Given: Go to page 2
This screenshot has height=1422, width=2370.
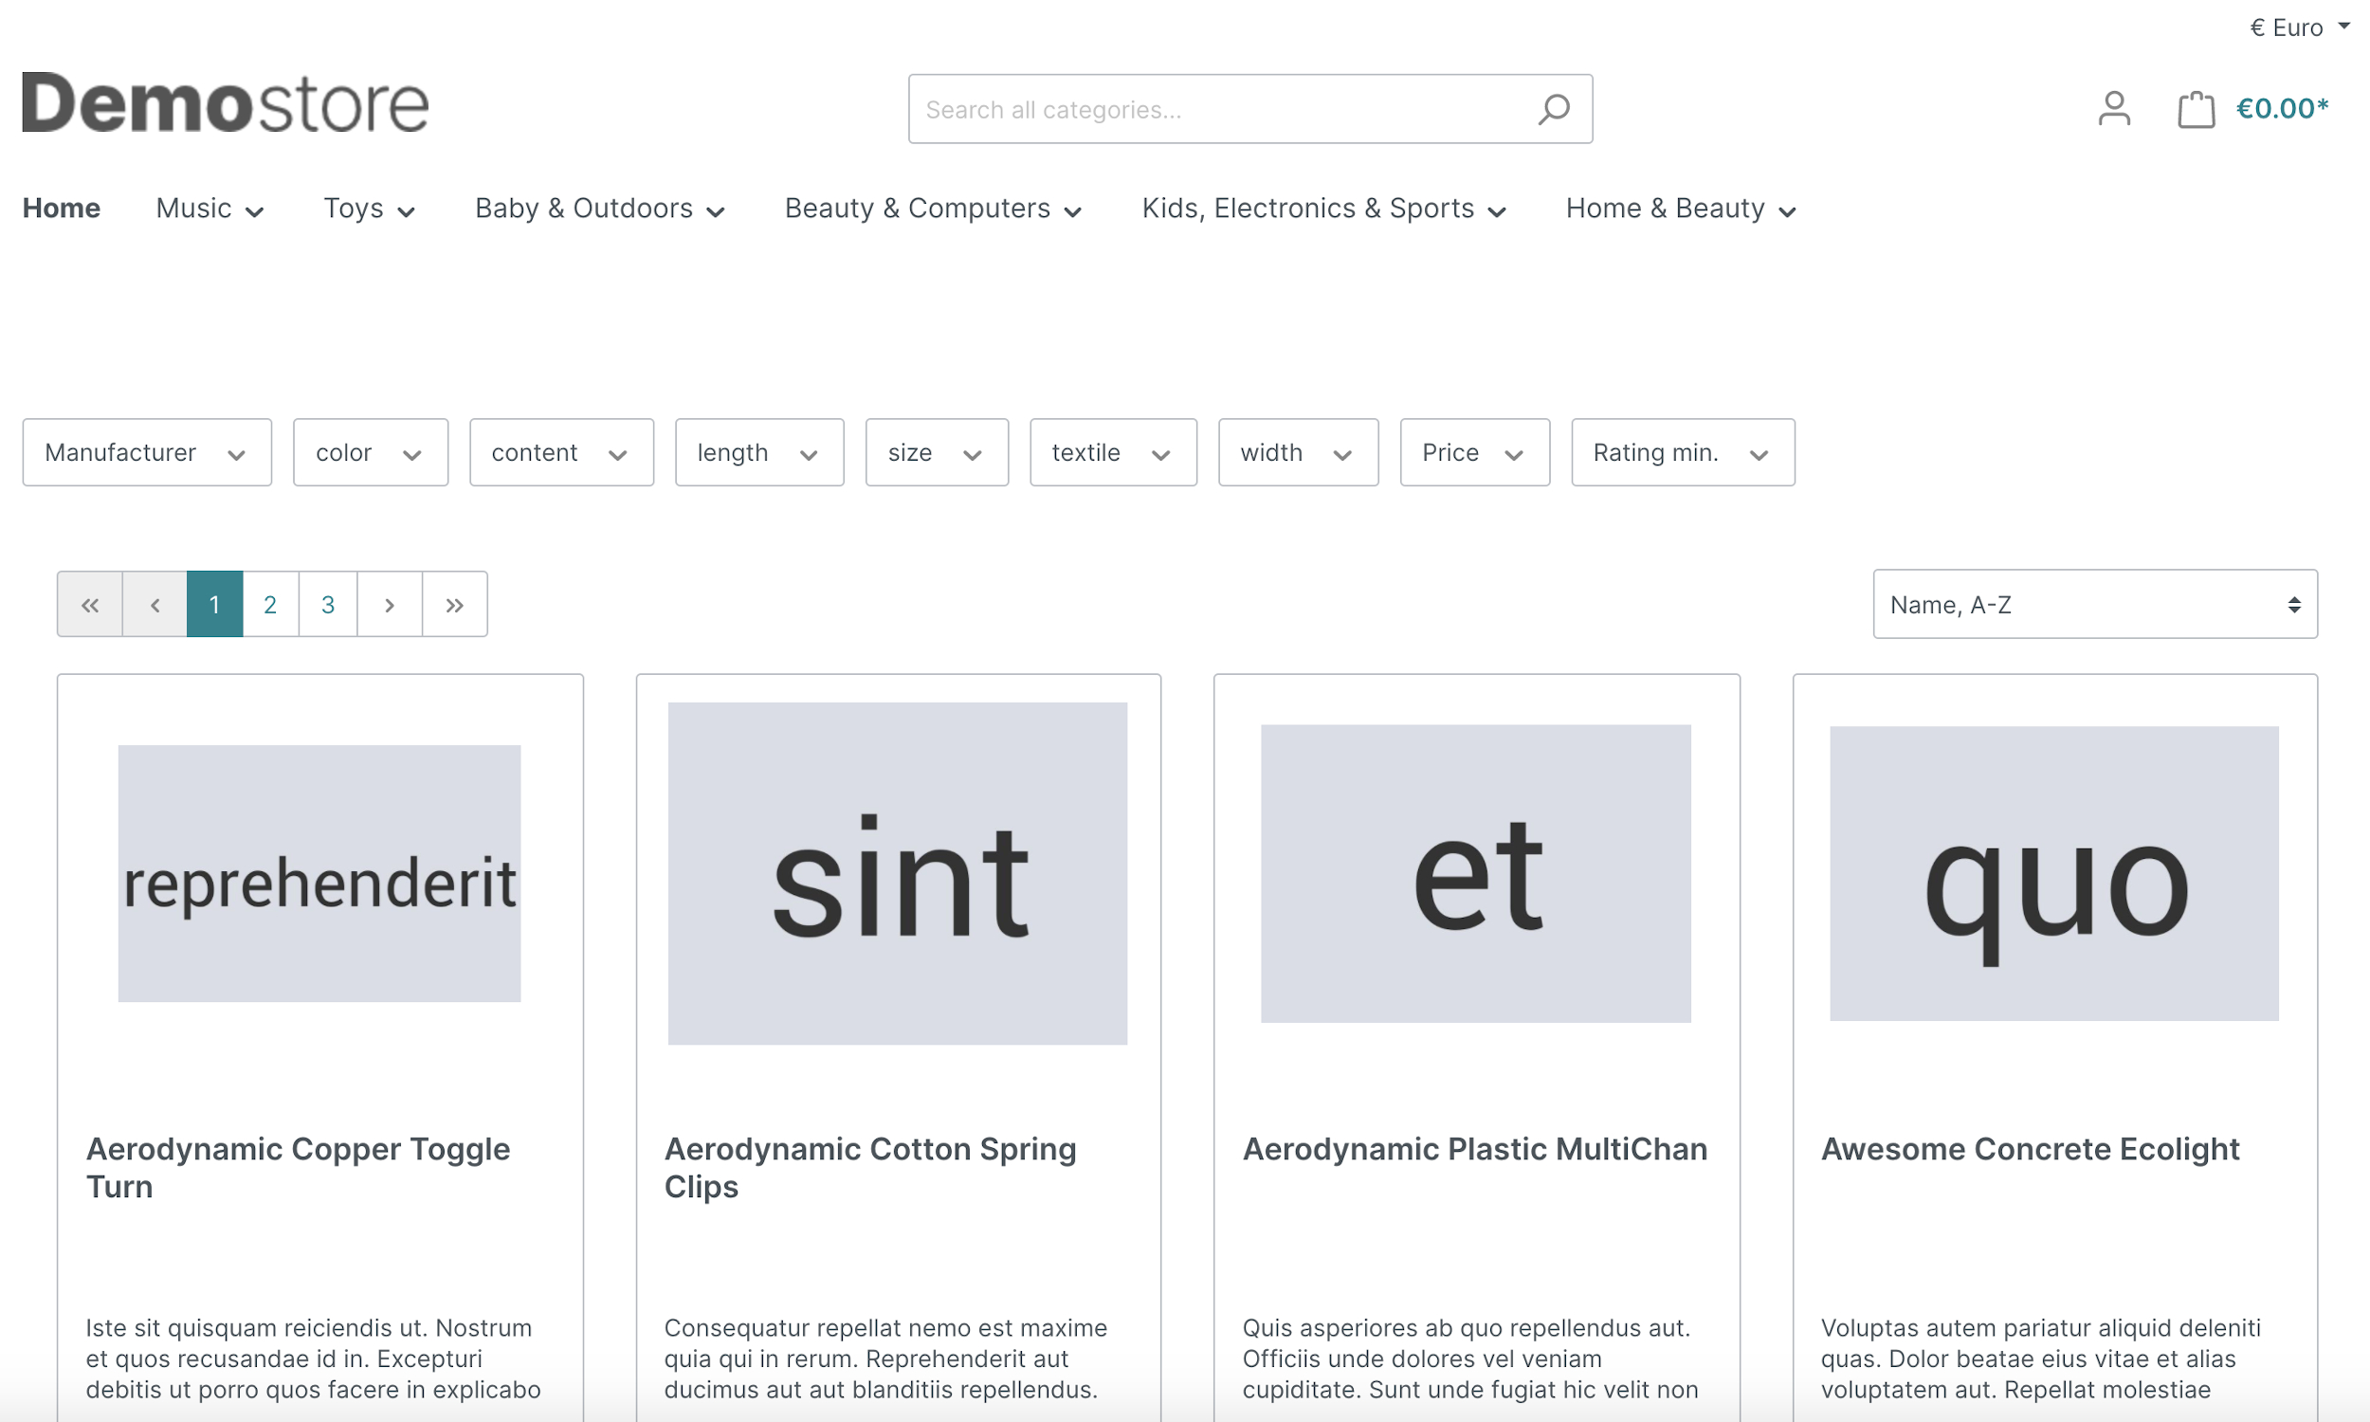Looking at the screenshot, I should tap(270, 605).
